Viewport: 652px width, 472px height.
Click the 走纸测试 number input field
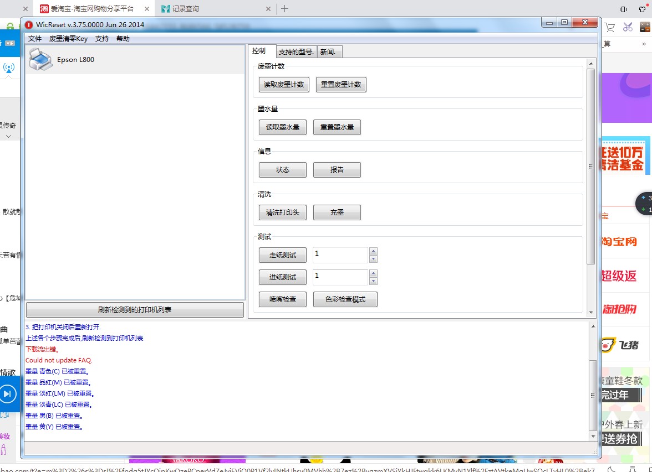point(340,255)
